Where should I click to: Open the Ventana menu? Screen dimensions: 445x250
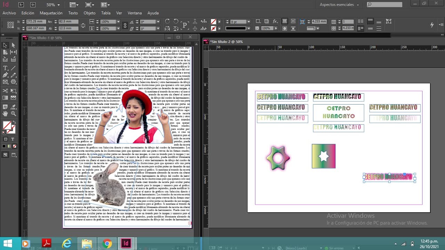(x=135, y=13)
